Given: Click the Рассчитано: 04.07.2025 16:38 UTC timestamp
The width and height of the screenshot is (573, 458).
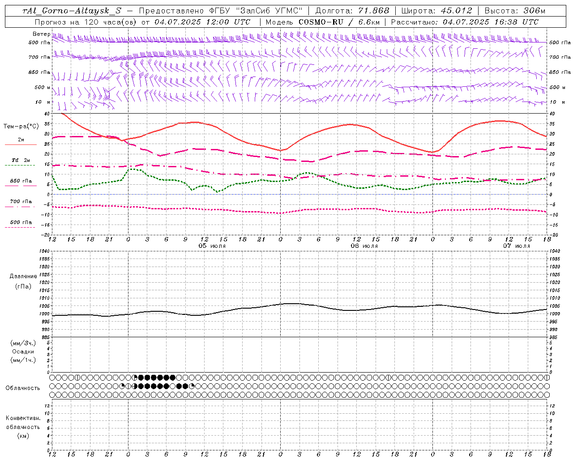Looking at the screenshot, I should click(x=465, y=22).
